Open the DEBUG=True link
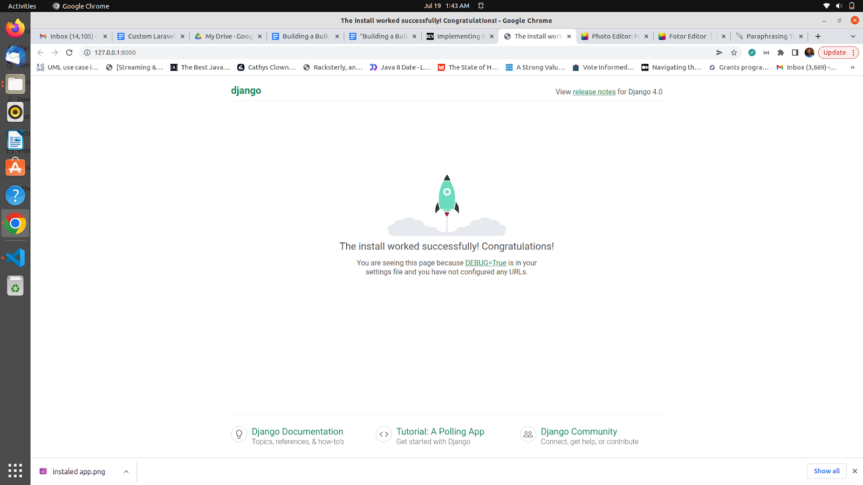This screenshot has width=863, height=485. click(485, 263)
